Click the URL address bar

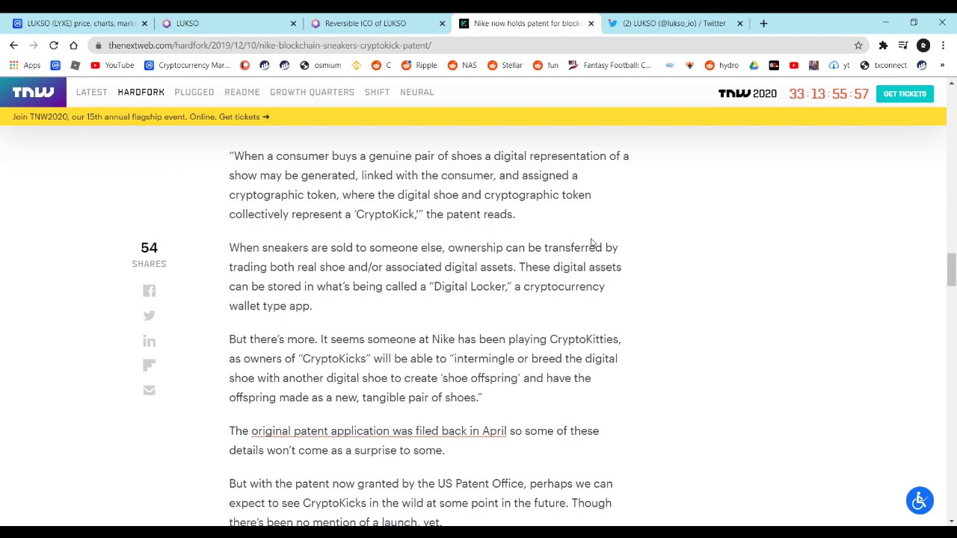[x=478, y=46]
